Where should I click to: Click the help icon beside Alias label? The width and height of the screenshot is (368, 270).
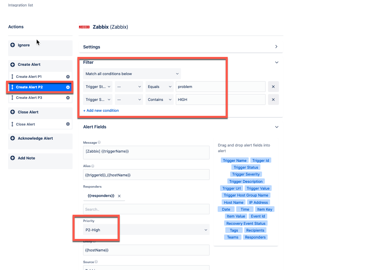93,166
